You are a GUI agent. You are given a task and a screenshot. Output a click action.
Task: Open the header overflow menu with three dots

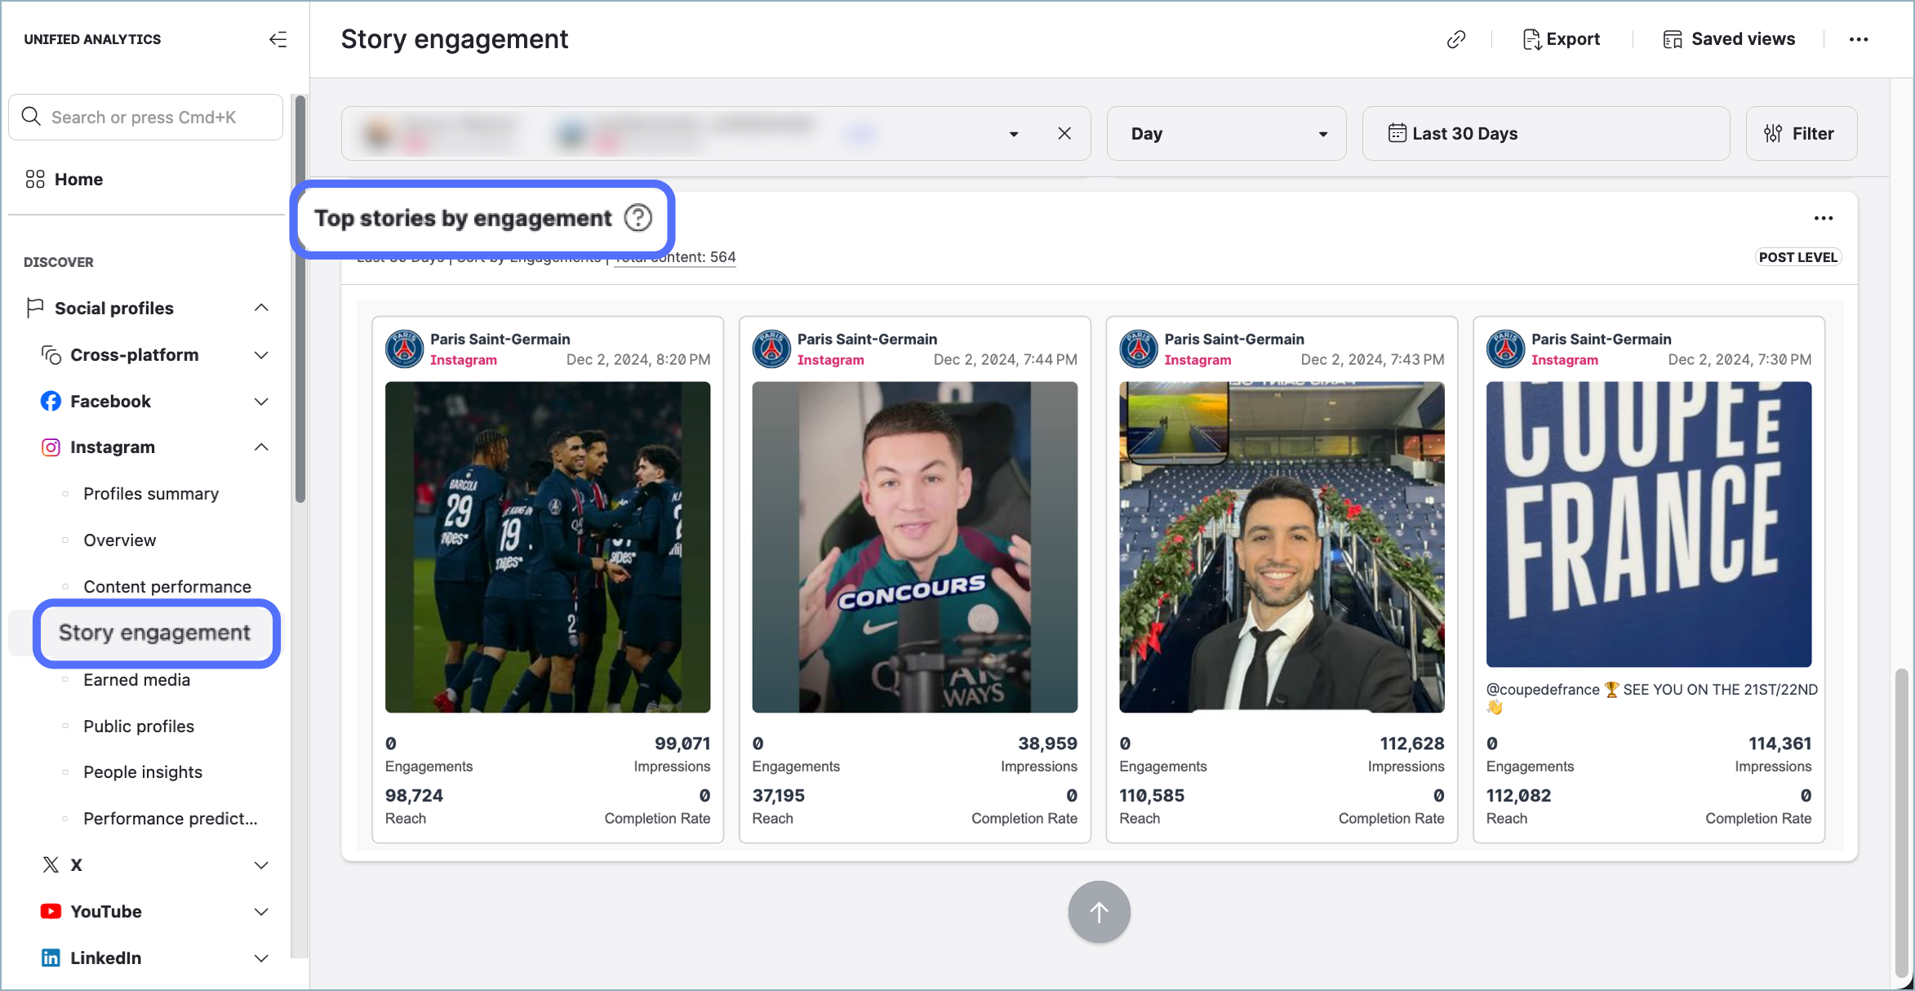[x=1859, y=38]
